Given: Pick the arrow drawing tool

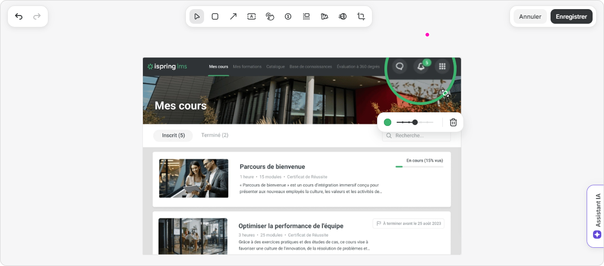Looking at the screenshot, I should (233, 16).
